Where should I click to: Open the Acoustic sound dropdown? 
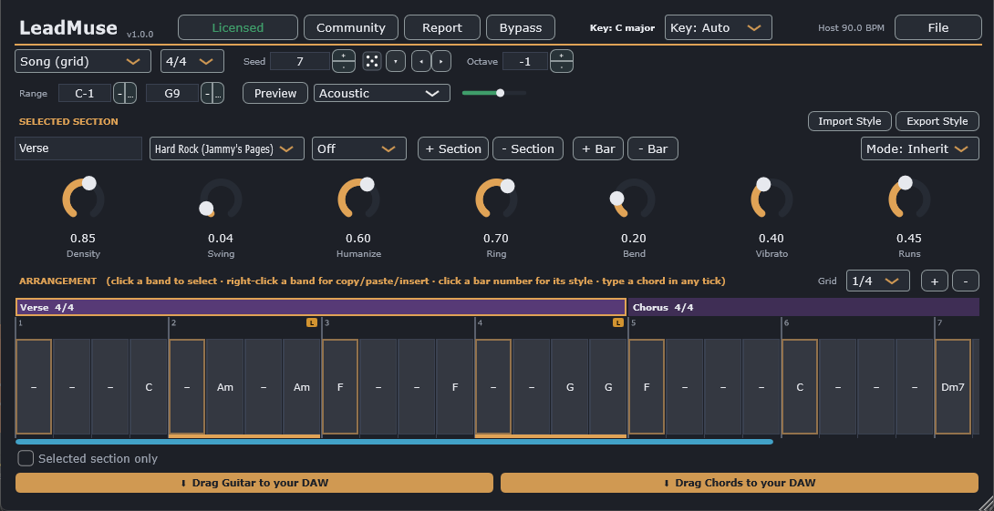click(381, 93)
